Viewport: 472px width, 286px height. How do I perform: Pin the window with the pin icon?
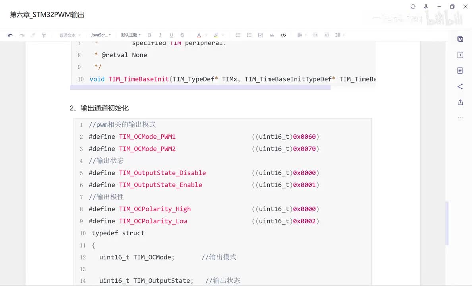(x=426, y=7)
